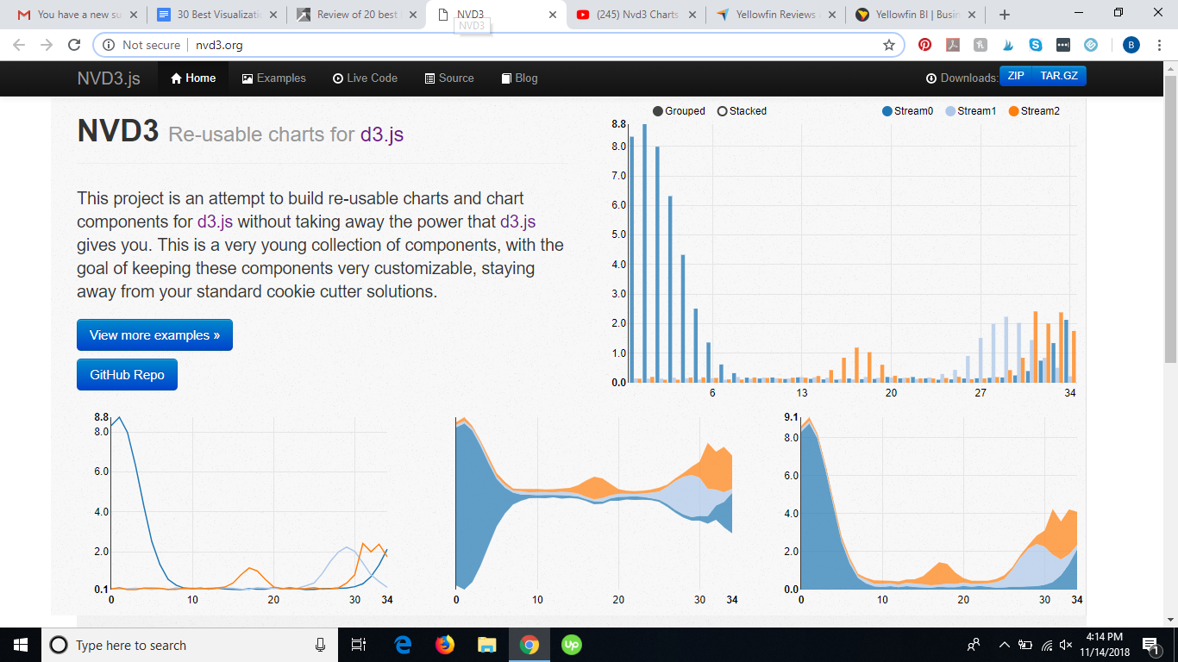Viewport: 1178px width, 662px height.
Task: Select the Grouped chart mode
Action: 679,111
